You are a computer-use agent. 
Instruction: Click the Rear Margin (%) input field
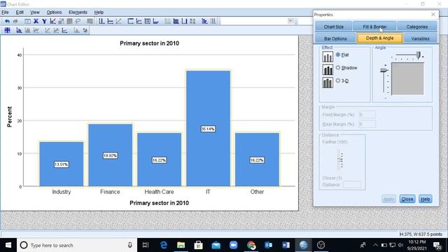tap(367, 124)
